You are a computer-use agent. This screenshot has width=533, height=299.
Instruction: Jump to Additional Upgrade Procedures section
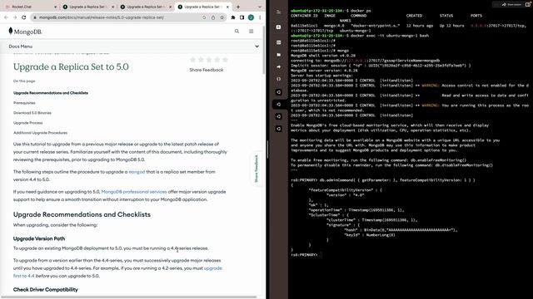[x=40, y=133]
